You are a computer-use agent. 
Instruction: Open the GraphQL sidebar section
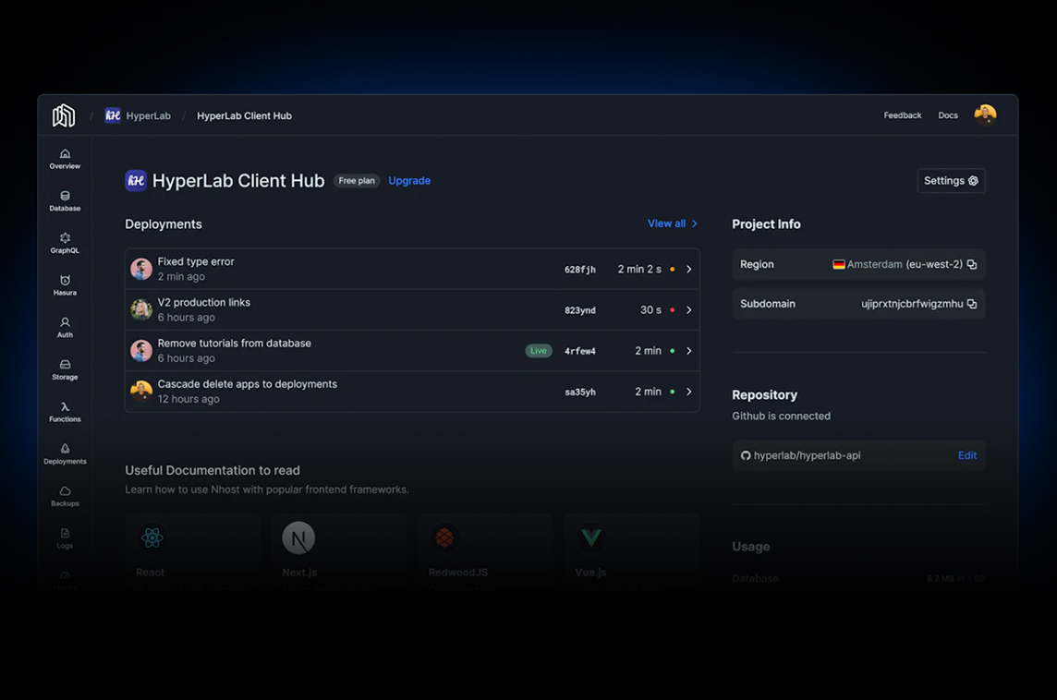tap(65, 243)
